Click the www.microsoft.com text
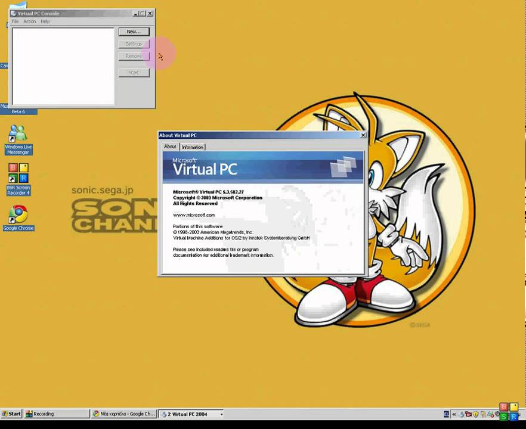 coord(194,215)
